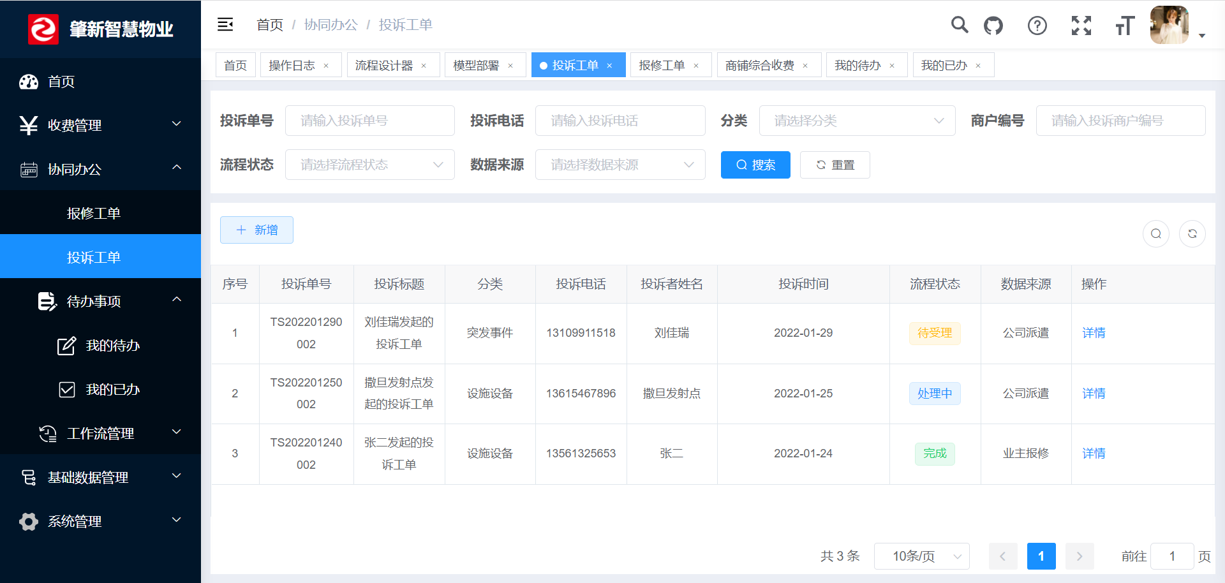Open the 10条/页 page size dropdown
1225x583 pixels.
point(921,556)
